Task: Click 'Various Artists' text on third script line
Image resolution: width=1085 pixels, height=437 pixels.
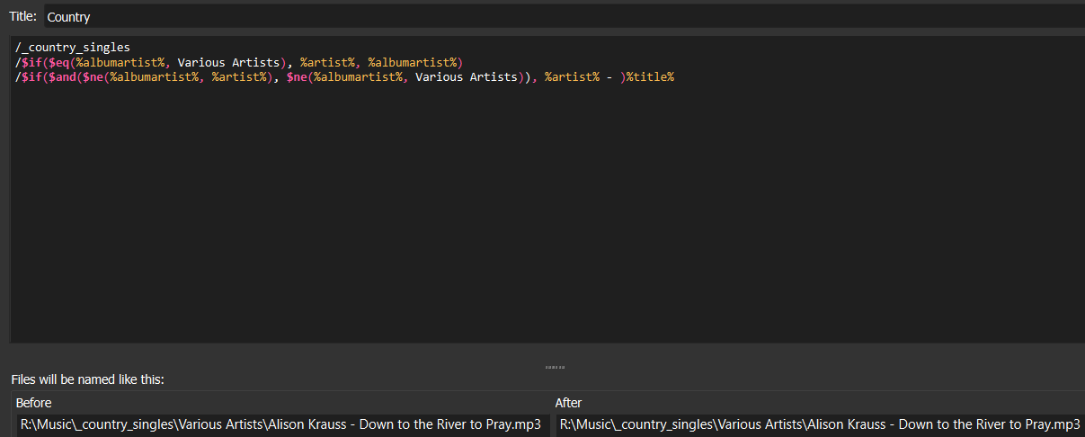Action: pyautogui.click(x=467, y=77)
